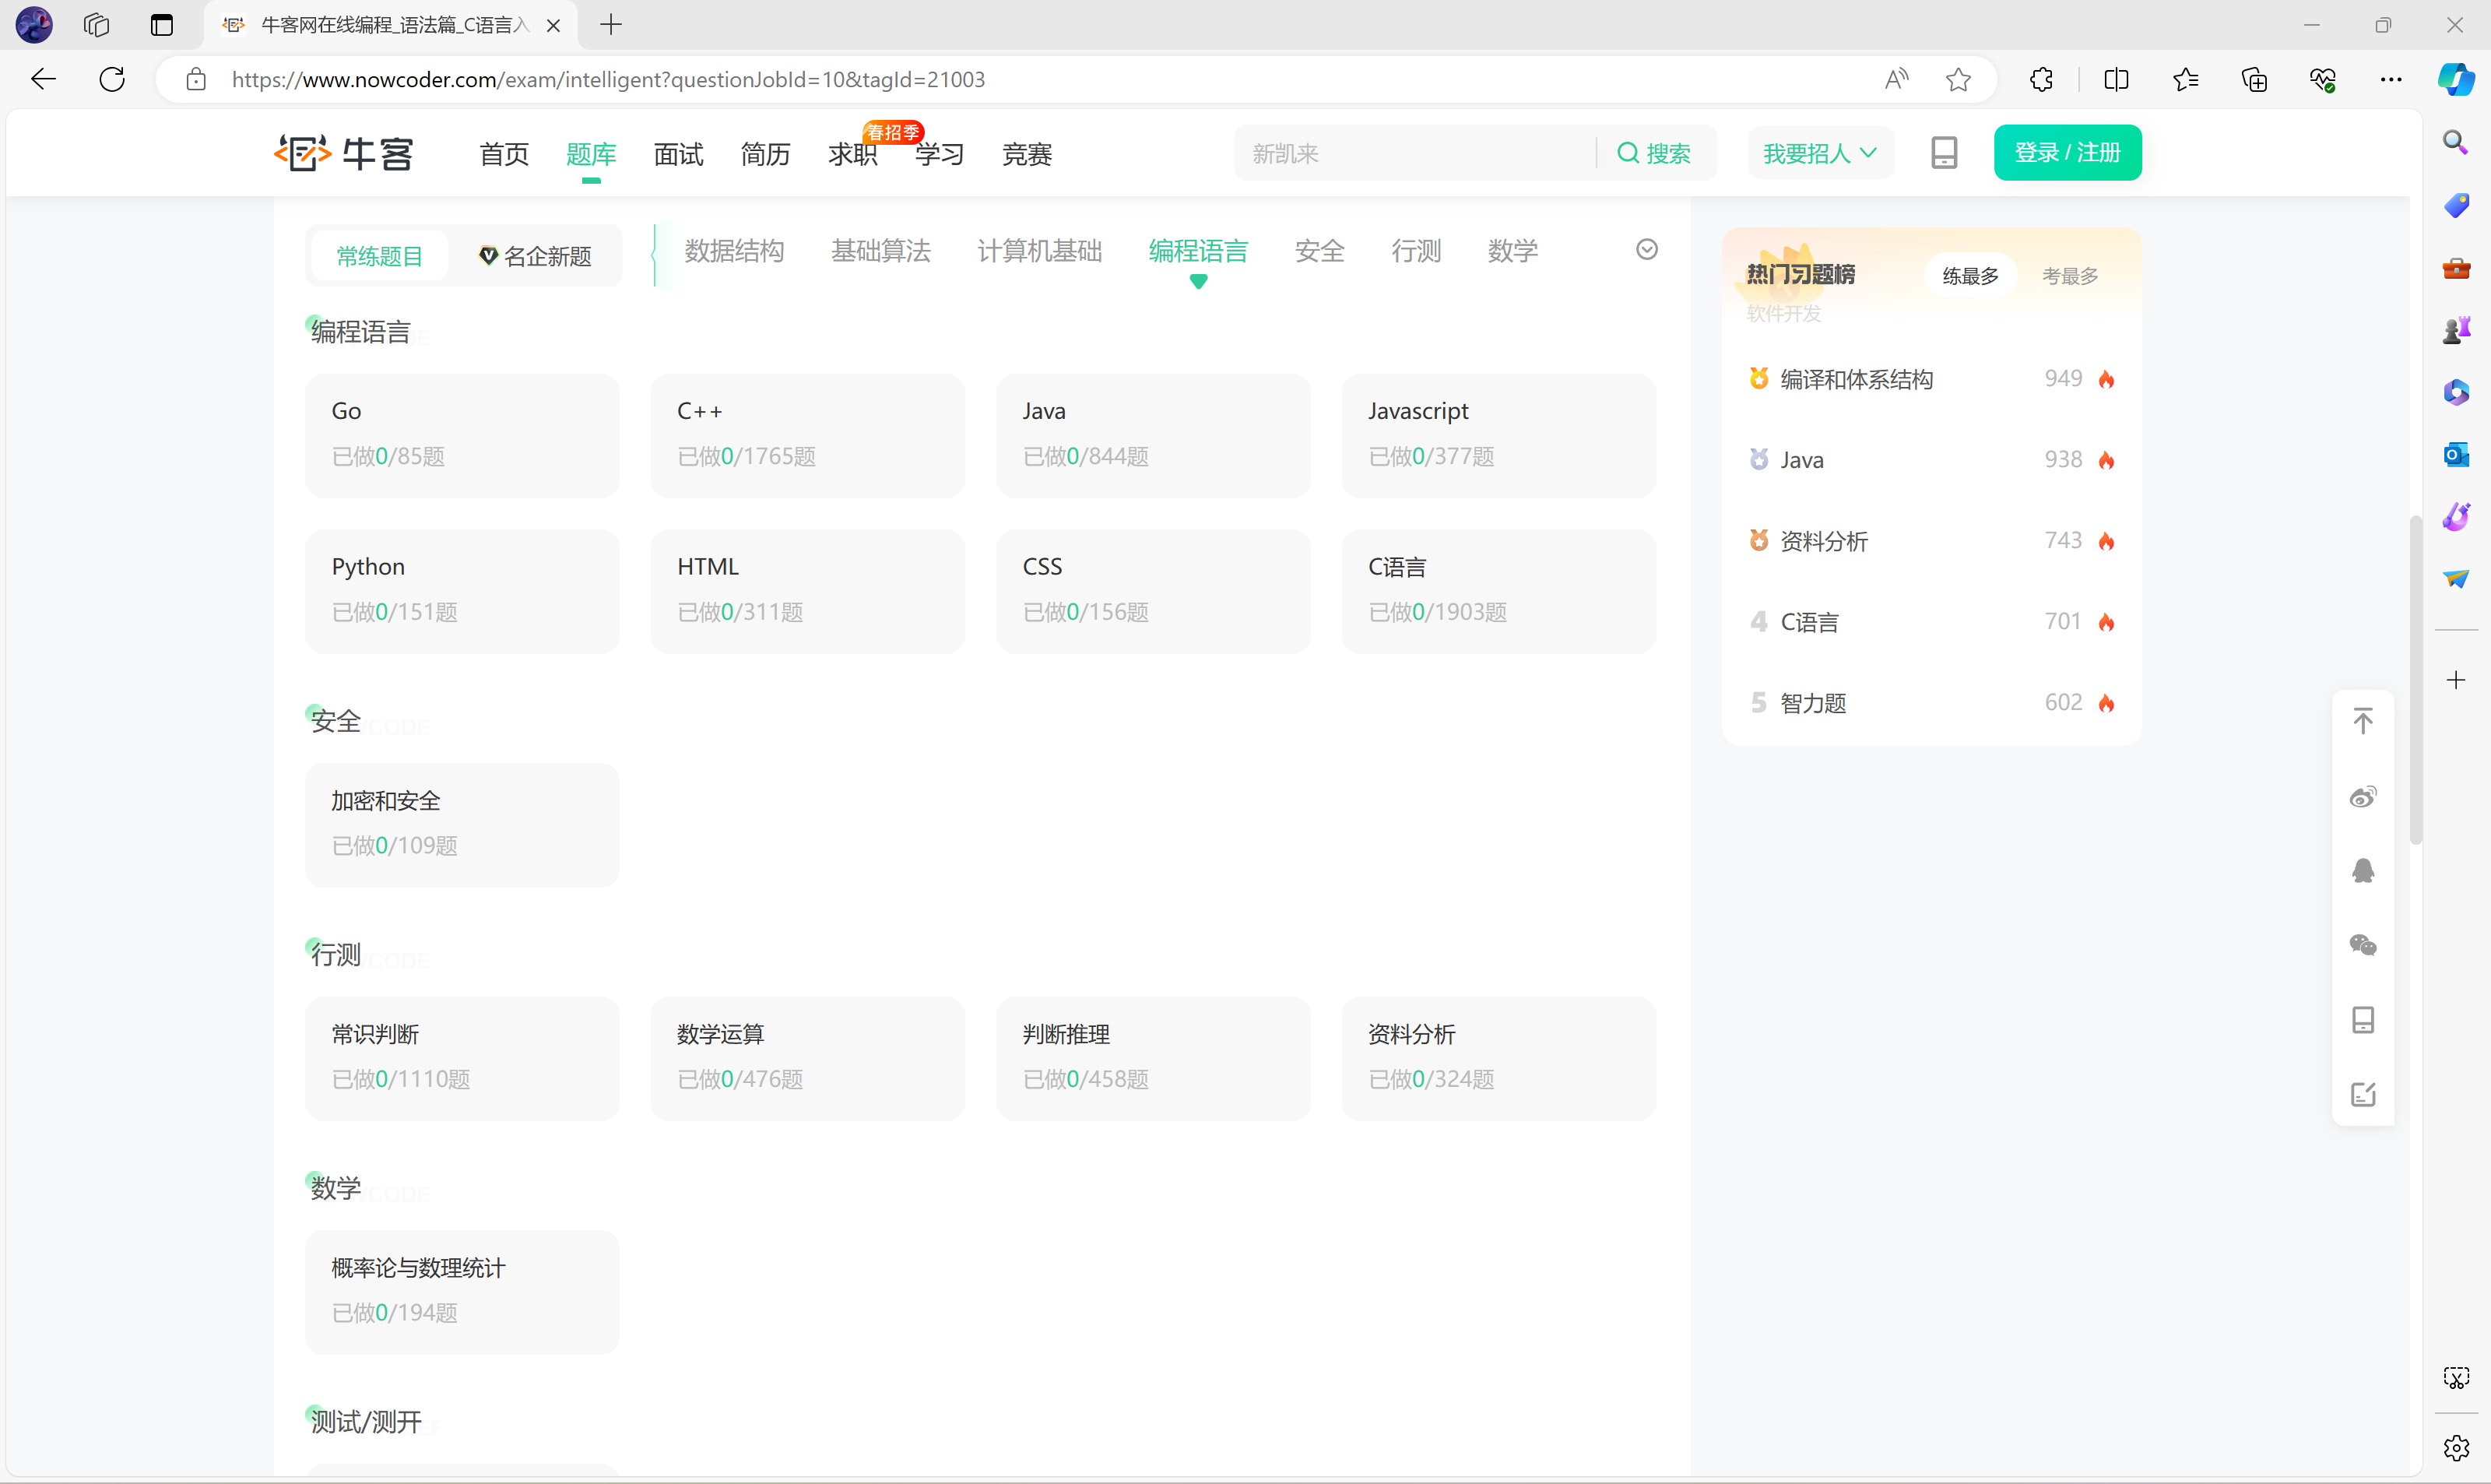Open C++ question set card
This screenshot has height=1484, width=2491.
[806, 435]
